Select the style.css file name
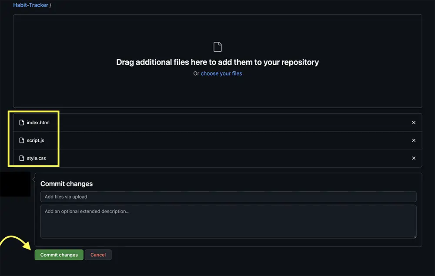435x276 pixels. click(37, 158)
